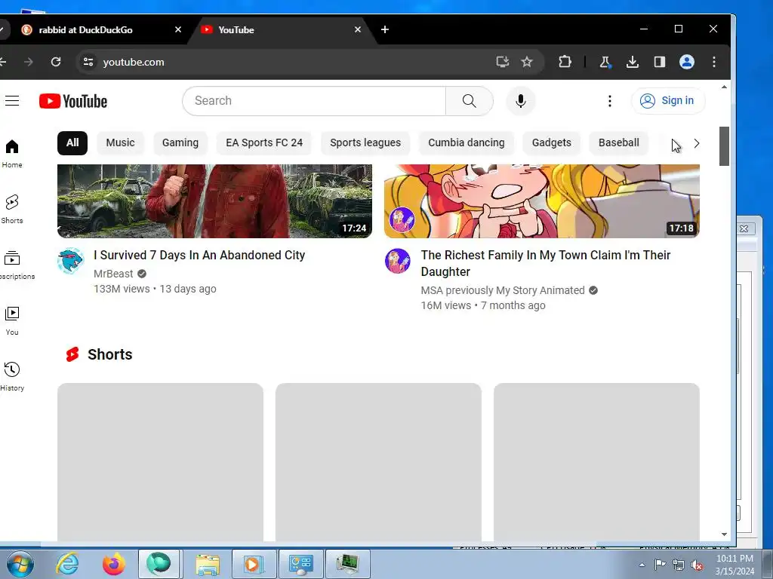Open the YouTube hamburger guide menu
The image size is (773, 579).
12,101
